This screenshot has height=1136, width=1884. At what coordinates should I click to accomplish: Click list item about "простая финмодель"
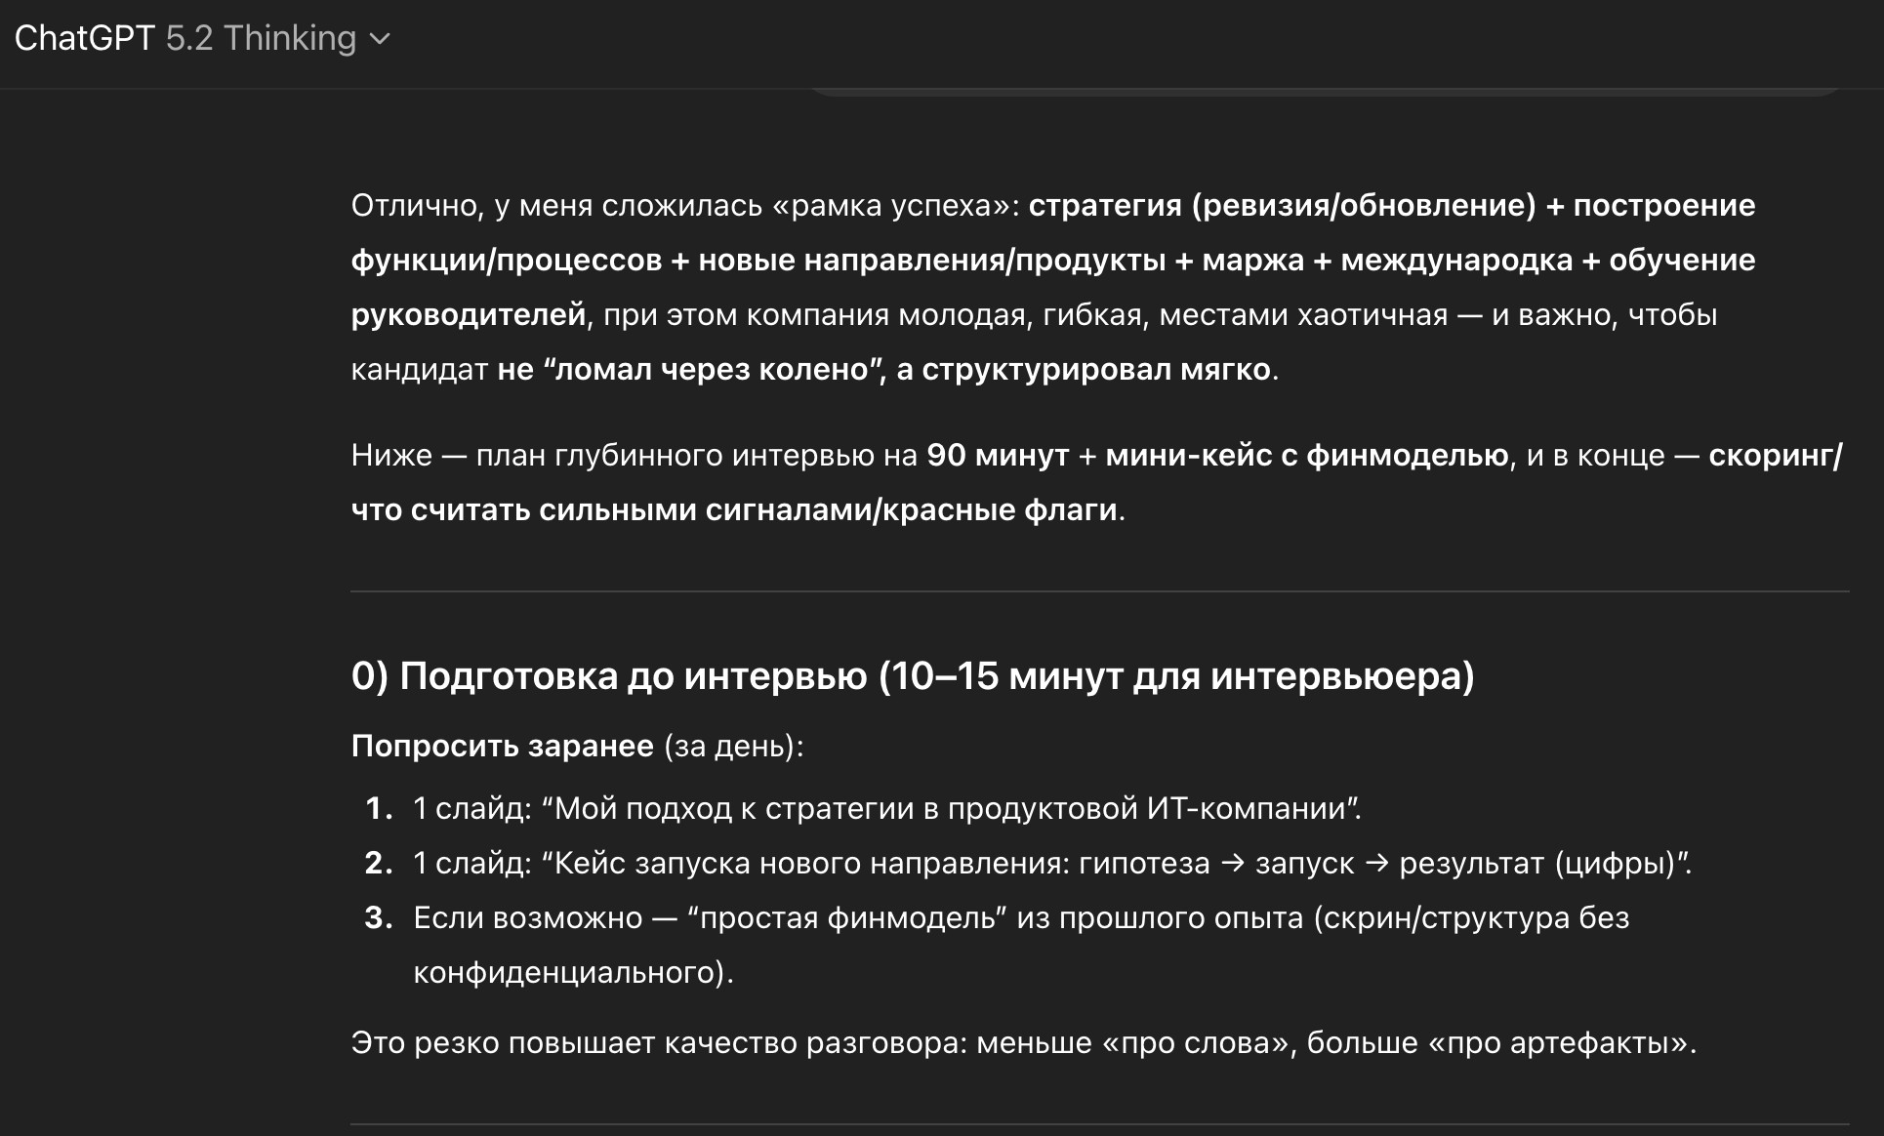tap(1021, 945)
